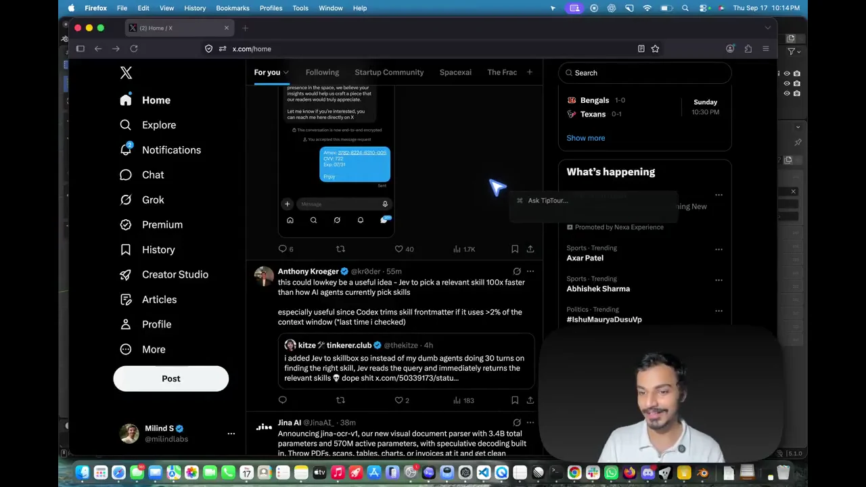Click the Search field on X

click(x=645, y=73)
